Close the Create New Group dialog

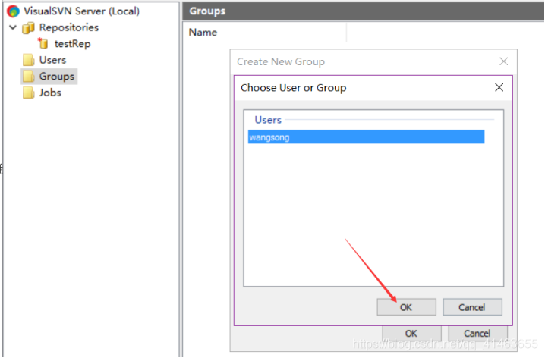click(x=504, y=61)
